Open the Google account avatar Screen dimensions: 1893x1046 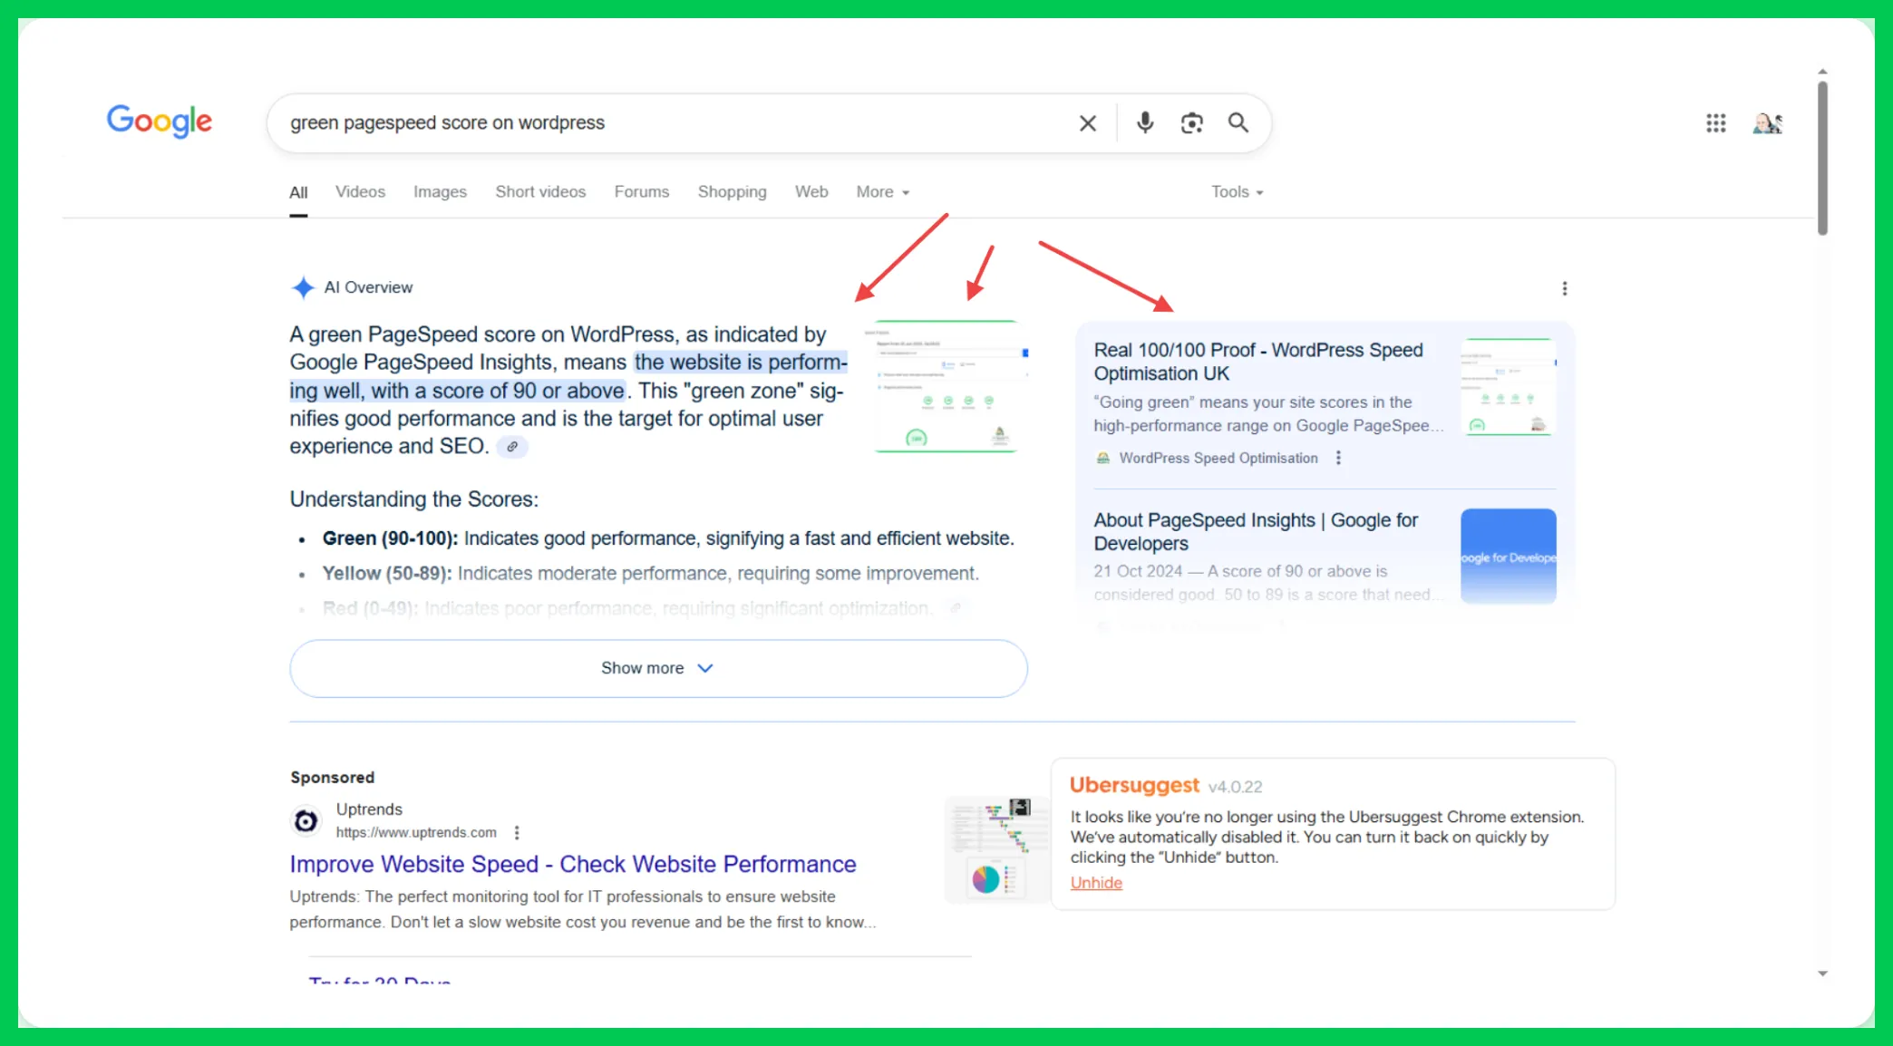coord(1767,122)
